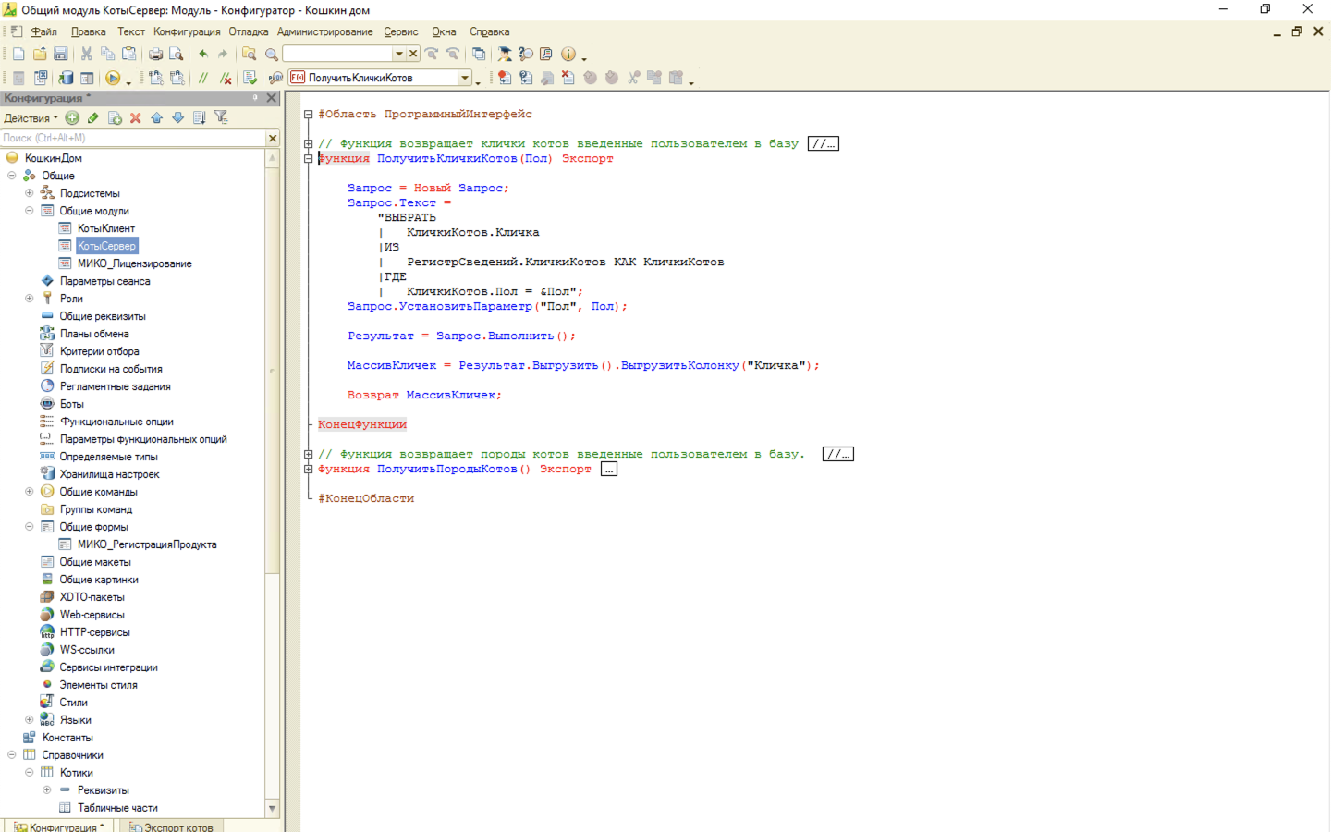Open the Действия dropdown menu
Image resolution: width=1331 pixels, height=832 pixels.
click(x=31, y=118)
